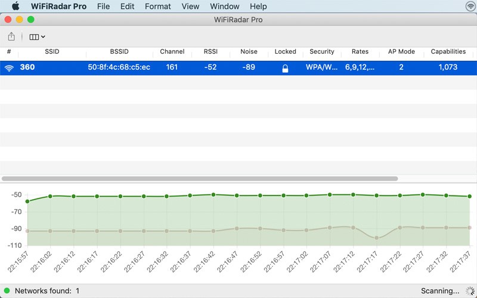Open the WiFiRadar Pro application menu
This screenshot has height=298, width=477.
(58, 7)
